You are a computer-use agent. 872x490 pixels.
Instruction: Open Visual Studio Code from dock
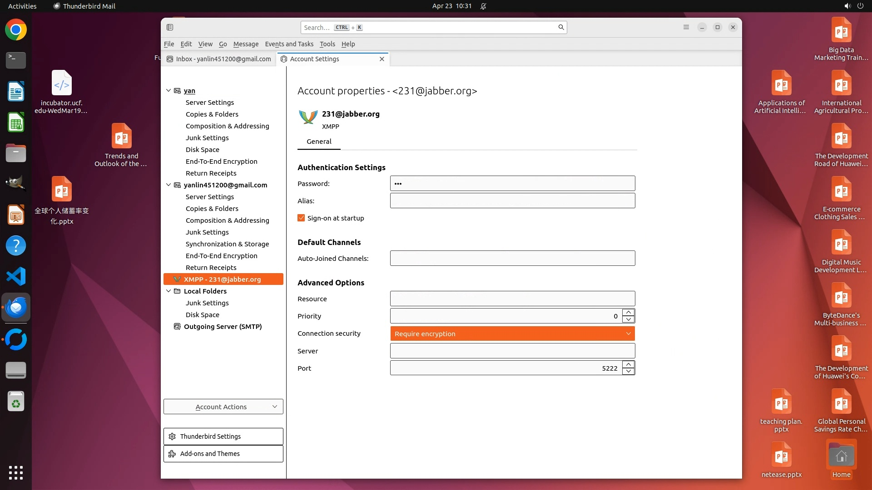(x=16, y=276)
